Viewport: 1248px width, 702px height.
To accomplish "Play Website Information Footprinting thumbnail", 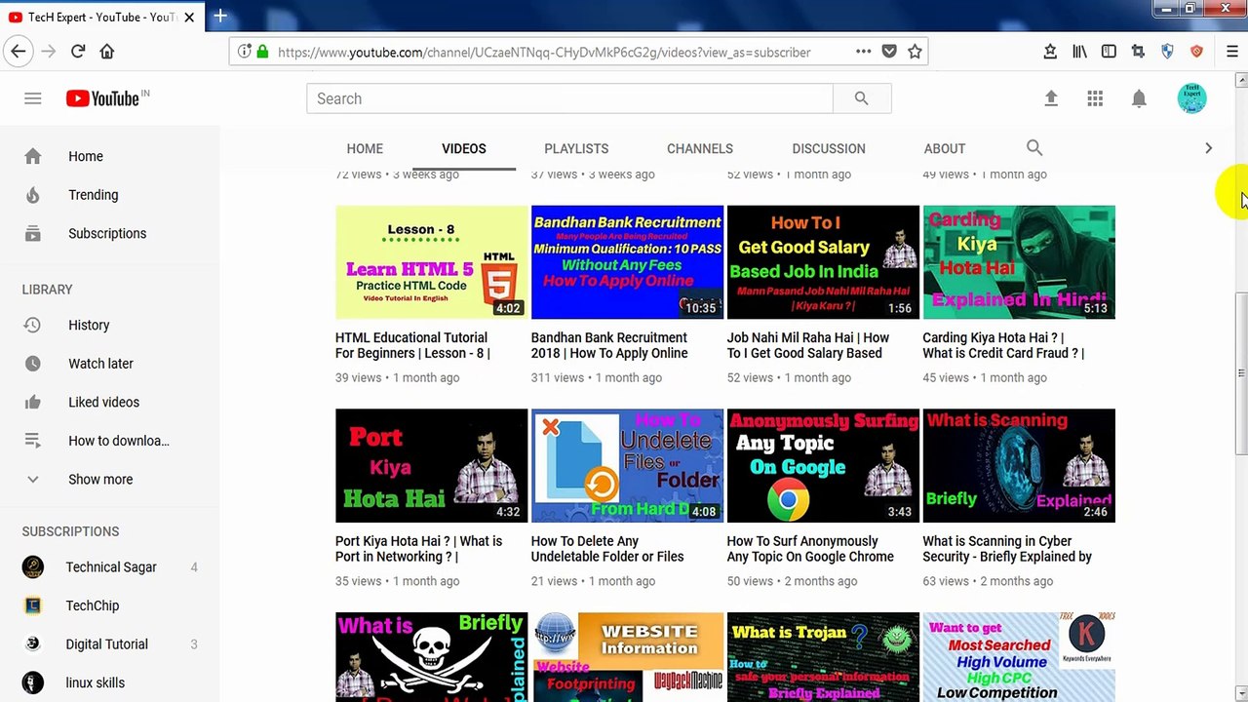I will click(627, 657).
